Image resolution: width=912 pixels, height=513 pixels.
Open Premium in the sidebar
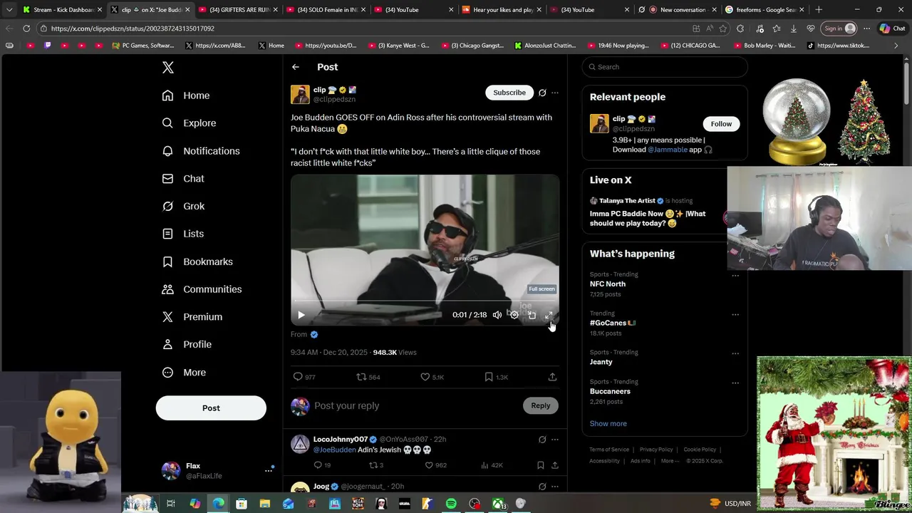click(x=192, y=317)
